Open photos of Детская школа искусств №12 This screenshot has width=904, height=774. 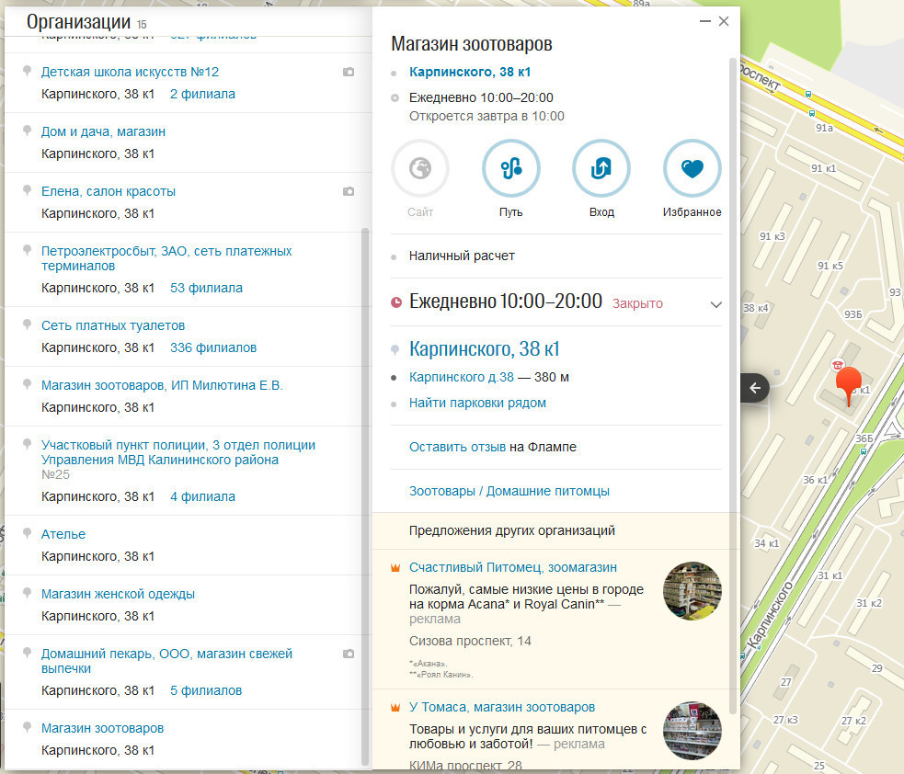pos(348,72)
